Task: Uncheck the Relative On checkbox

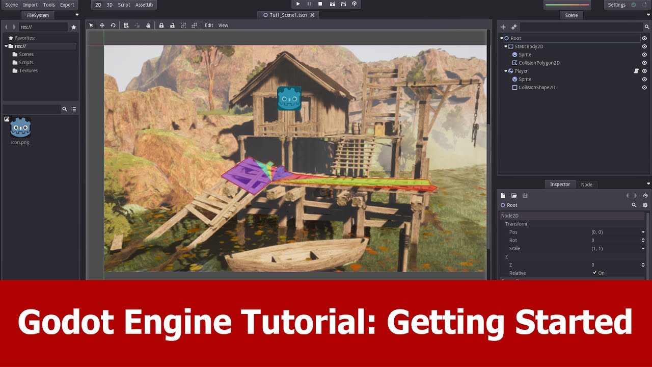Action: click(x=594, y=273)
